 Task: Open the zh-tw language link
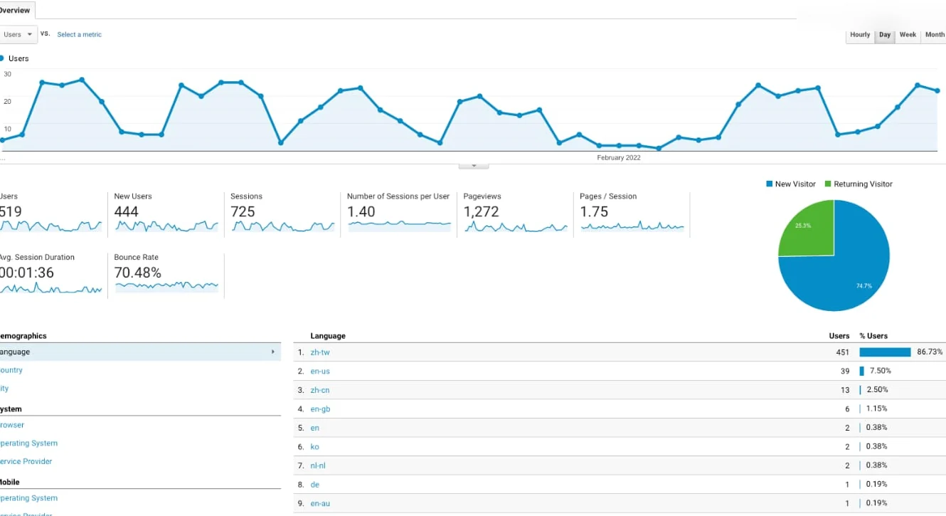click(x=320, y=352)
